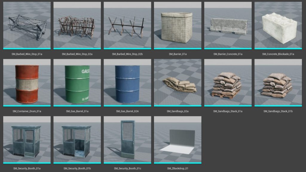This screenshot has width=306, height=172.
Task: Click the SM_Security_Booth_01a name label
Action: (x=27, y=168)
